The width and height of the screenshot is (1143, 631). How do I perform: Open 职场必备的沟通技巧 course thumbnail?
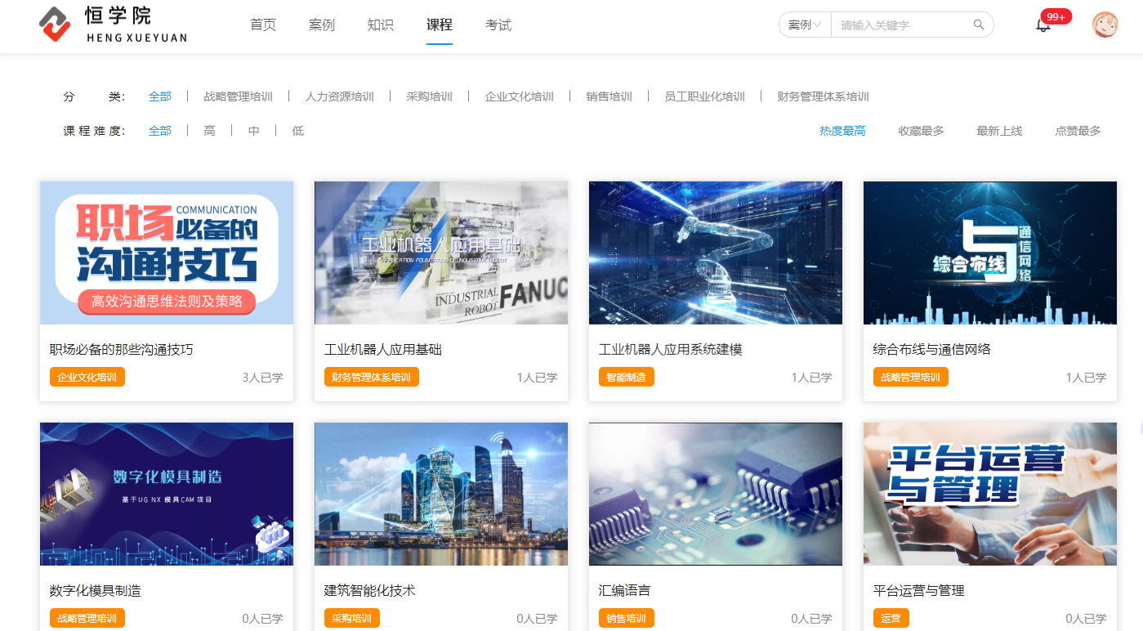167,253
